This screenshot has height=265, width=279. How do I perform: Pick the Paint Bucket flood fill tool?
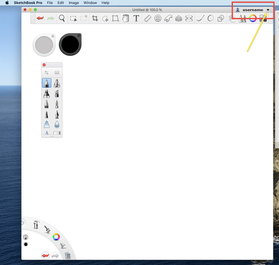pos(126,18)
